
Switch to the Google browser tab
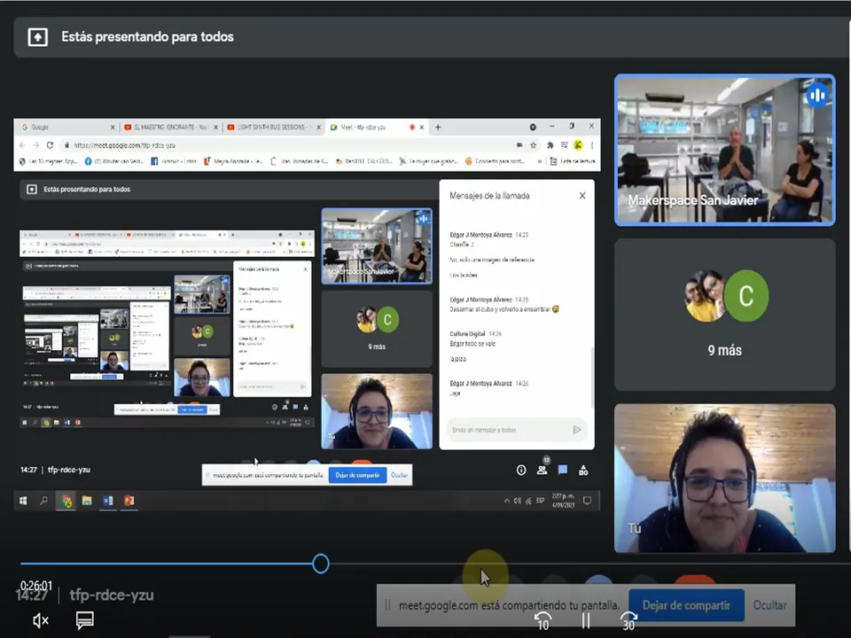click(65, 127)
